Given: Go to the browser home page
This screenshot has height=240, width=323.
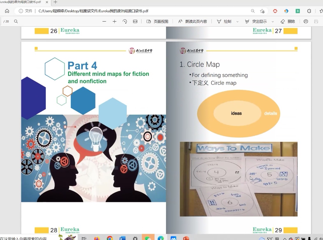Looking at the screenshot, I should coord(7,11).
